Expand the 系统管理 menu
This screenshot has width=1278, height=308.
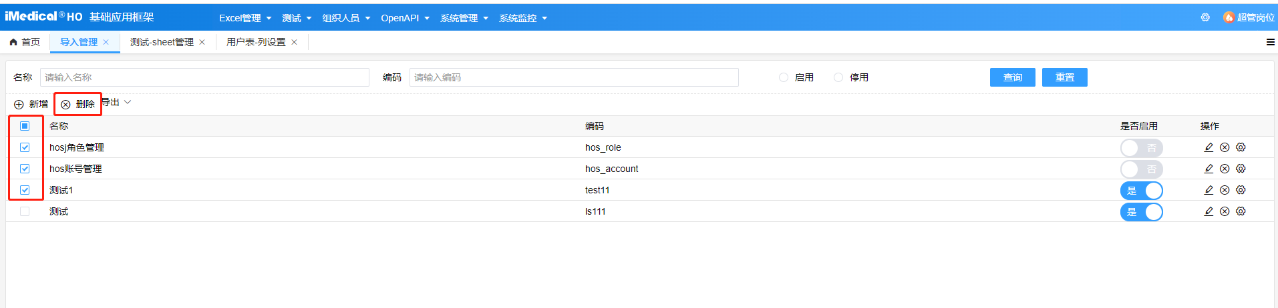pyautogui.click(x=464, y=18)
